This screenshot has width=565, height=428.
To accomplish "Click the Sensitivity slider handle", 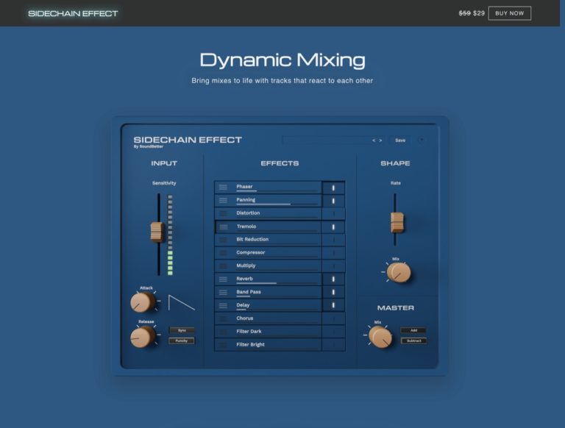I will point(157,232).
